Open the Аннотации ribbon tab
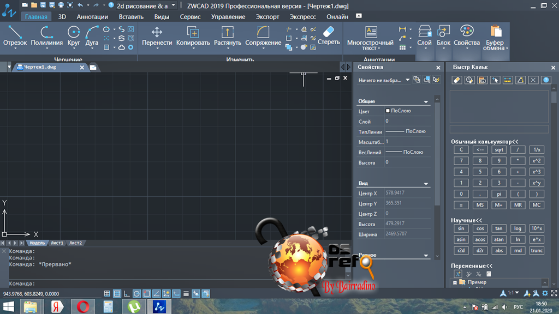 pyautogui.click(x=92, y=17)
